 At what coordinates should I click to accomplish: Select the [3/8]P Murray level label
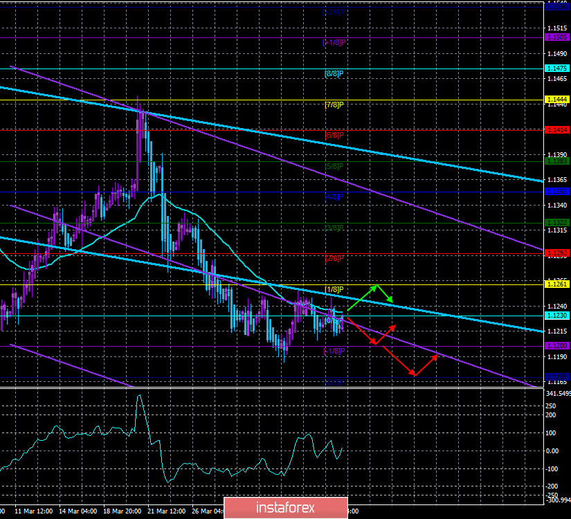[x=334, y=228]
